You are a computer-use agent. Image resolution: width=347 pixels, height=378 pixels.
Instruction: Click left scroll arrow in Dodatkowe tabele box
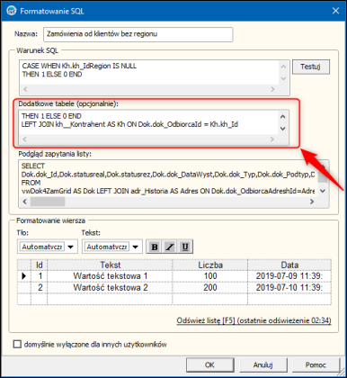(x=25, y=139)
